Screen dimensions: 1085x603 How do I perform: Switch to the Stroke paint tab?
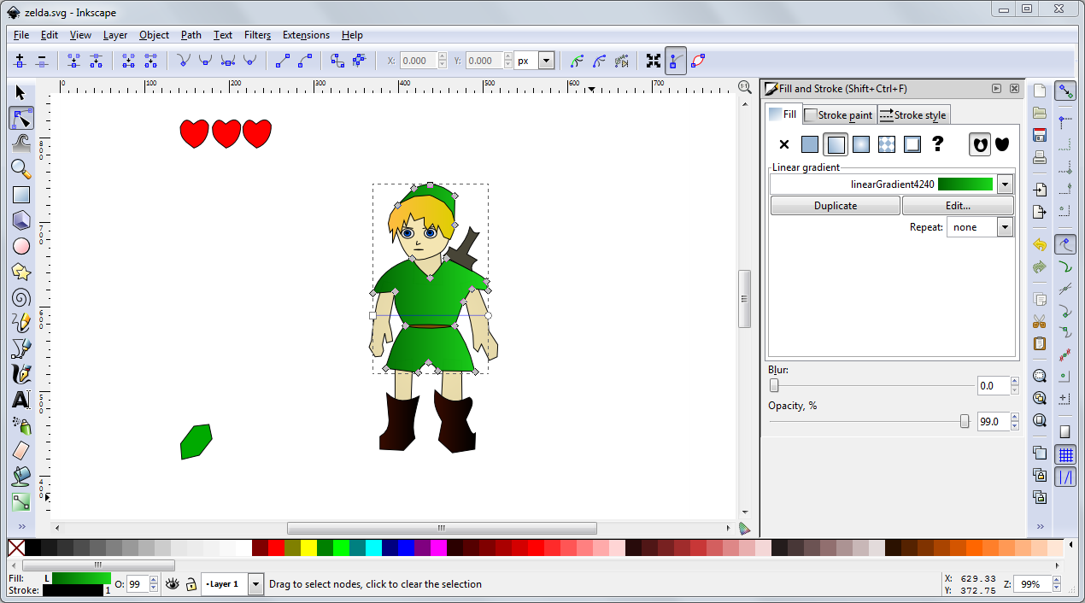tap(840, 115)
